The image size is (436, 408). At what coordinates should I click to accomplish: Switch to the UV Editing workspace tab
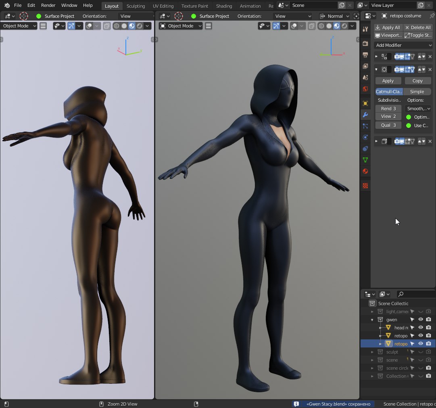(163, 6)
